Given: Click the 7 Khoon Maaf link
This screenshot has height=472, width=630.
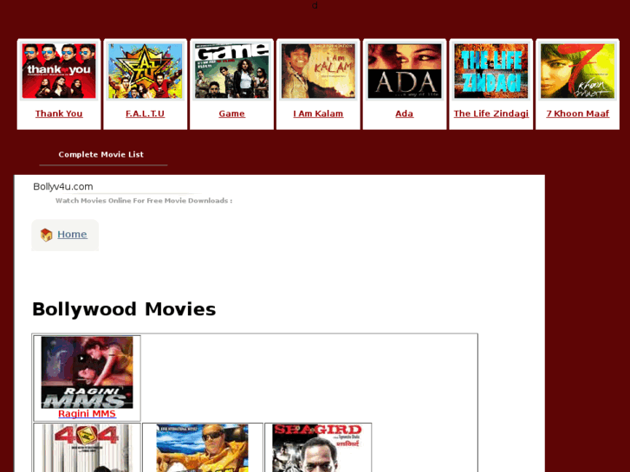Looking at the screenshot, I should tap(577, 113).
